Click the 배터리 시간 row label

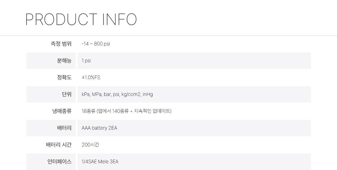tap(59, 145)
